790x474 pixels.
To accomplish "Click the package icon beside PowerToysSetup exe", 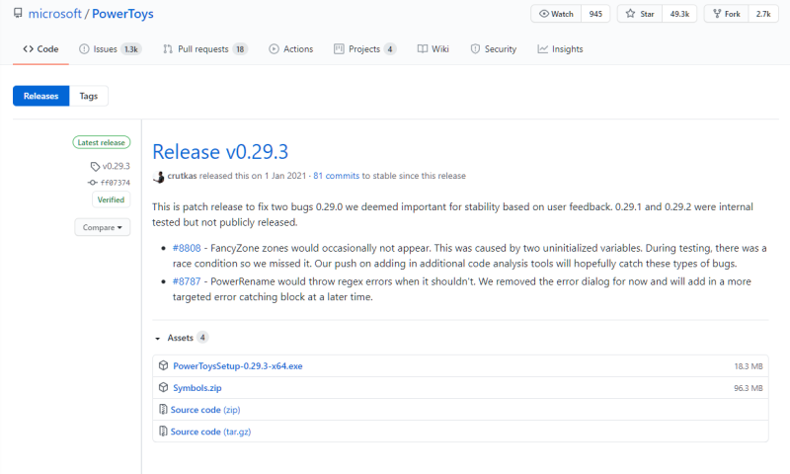I will click(163, 365).
